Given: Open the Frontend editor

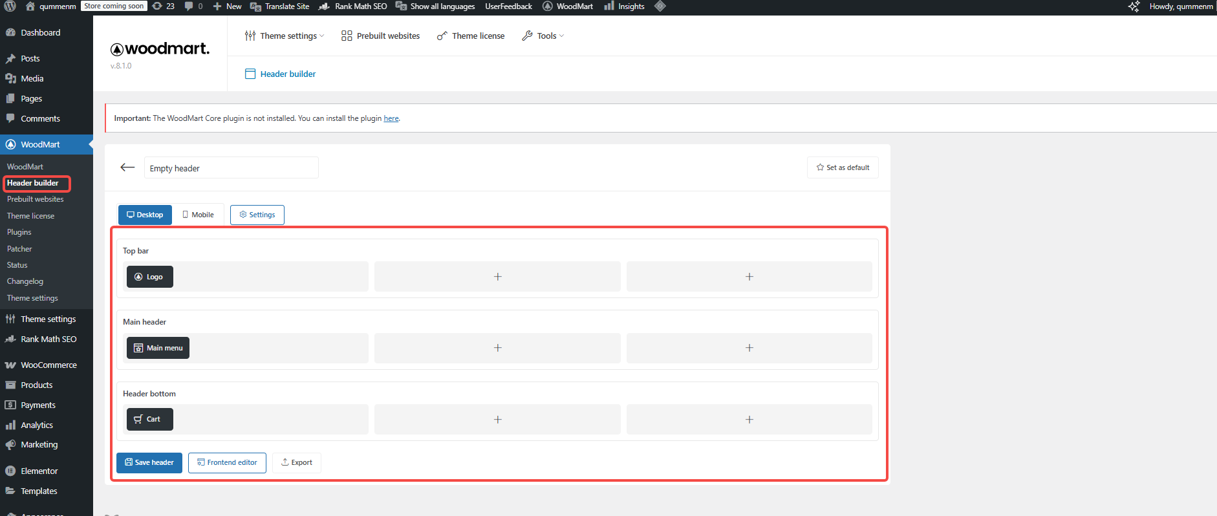Looking at the screenshot, I should point(227,462).
